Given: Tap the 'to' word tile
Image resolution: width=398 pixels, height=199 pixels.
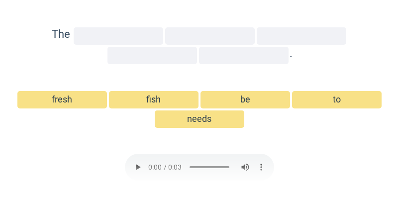Looking at the screenshot, I should tap(337, 100).
